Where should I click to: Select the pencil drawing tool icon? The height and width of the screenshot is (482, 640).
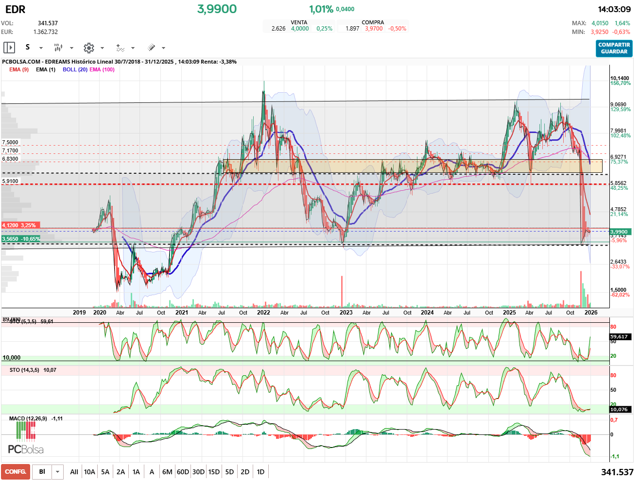coord(151,48)
